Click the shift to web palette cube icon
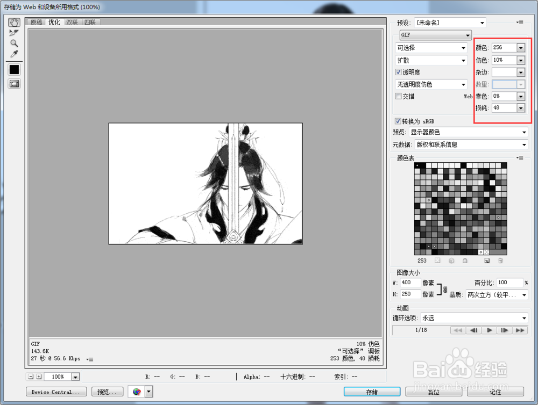538x405 pixels. pos(451,261)
